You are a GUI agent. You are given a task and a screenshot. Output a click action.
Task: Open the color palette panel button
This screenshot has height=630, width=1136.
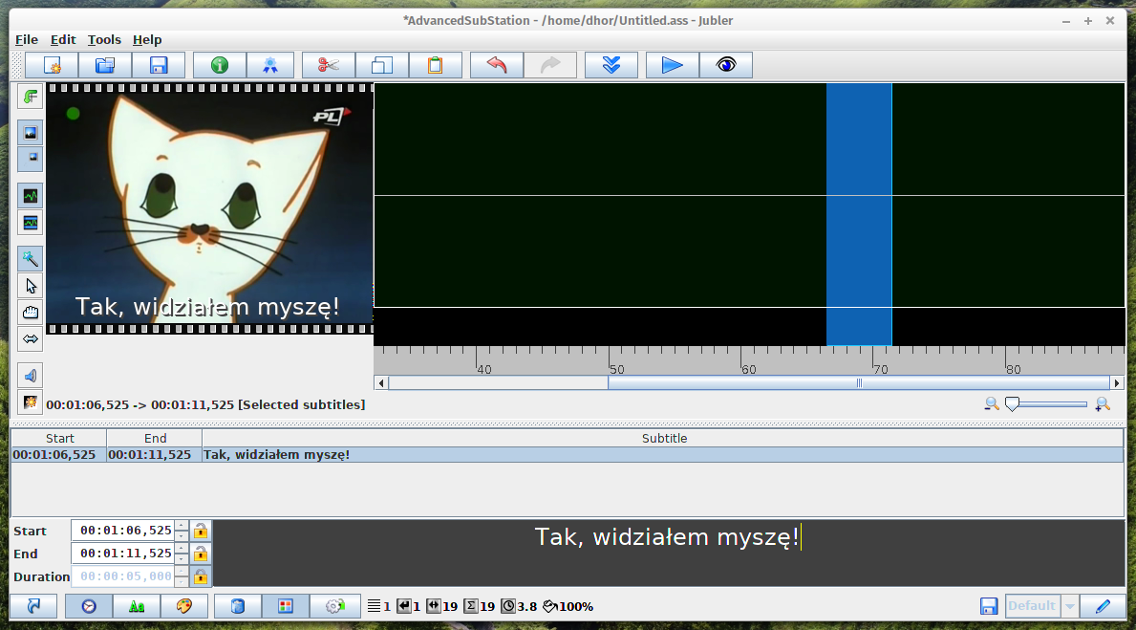point(184,606)
